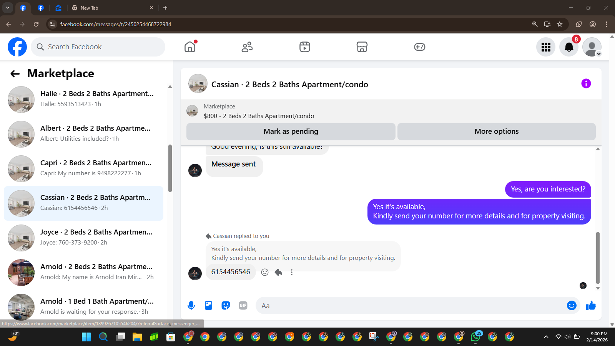Click the 'Yes, are you interested?' message bubble
The image size is (615, 346).
548,189
